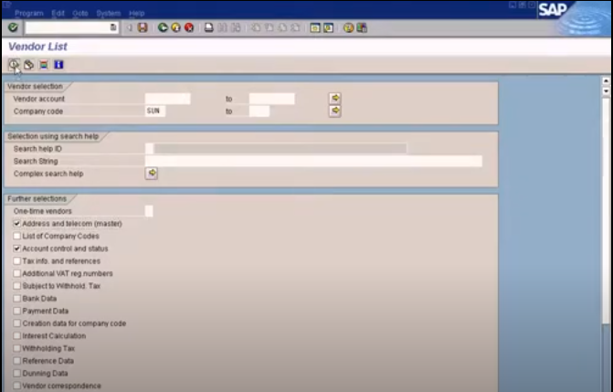Click the Get Variant icon
Screen dimensions: 613x392
28,65
